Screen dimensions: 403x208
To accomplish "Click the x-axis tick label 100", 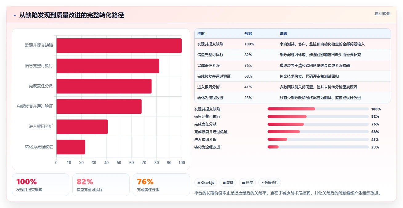I will (182, 163).
